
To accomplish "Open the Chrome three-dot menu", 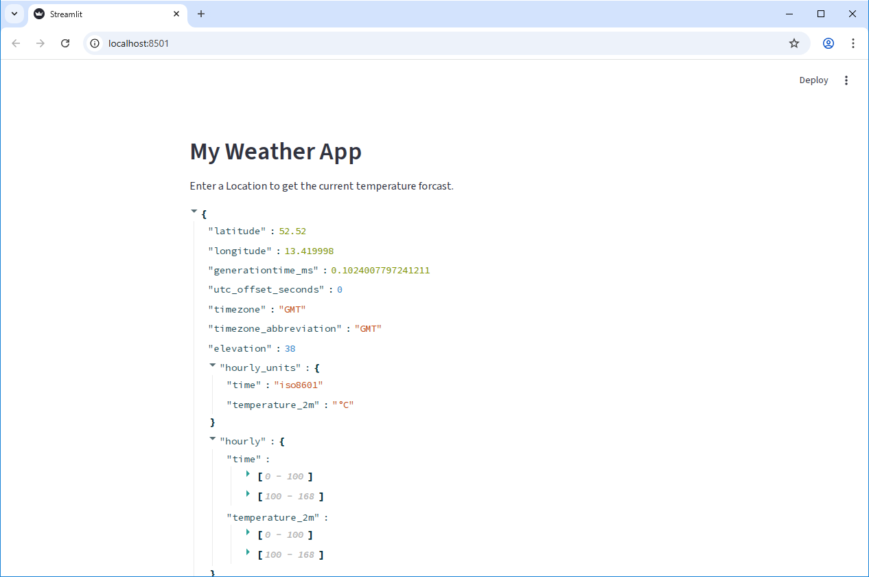I will [x=853, y=43].
